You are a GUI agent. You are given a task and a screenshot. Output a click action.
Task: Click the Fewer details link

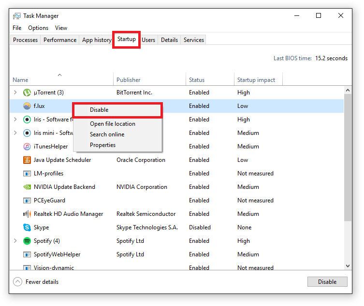(42, 282)
